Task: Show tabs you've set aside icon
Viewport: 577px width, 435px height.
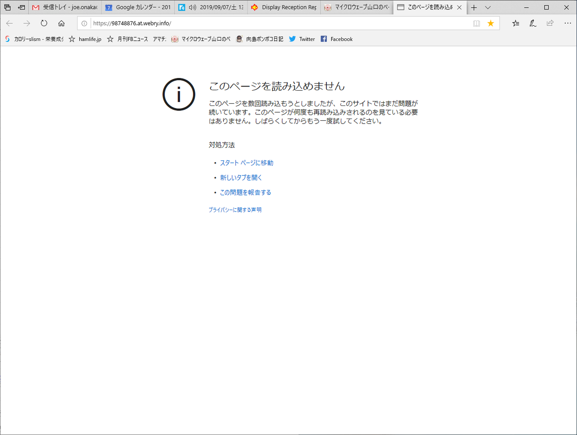Action: (7, 7)
